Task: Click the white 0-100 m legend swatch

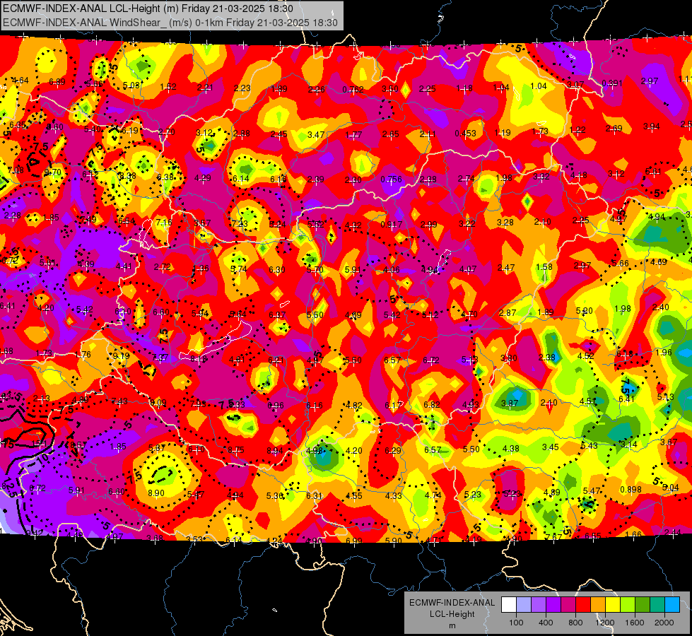Action: [x=509, y=605]
